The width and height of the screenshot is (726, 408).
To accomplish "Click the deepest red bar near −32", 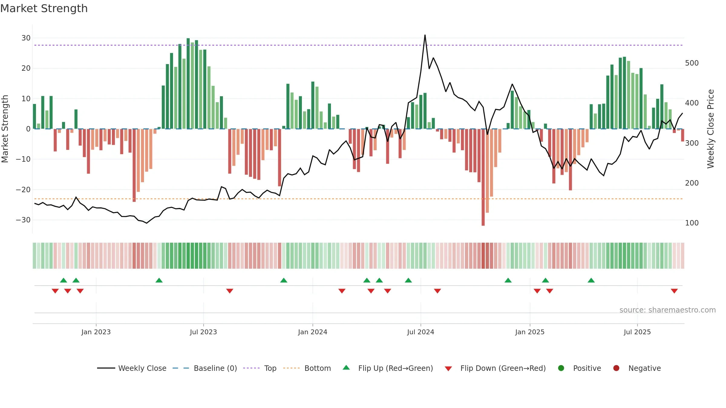I will tap(483, 177).
